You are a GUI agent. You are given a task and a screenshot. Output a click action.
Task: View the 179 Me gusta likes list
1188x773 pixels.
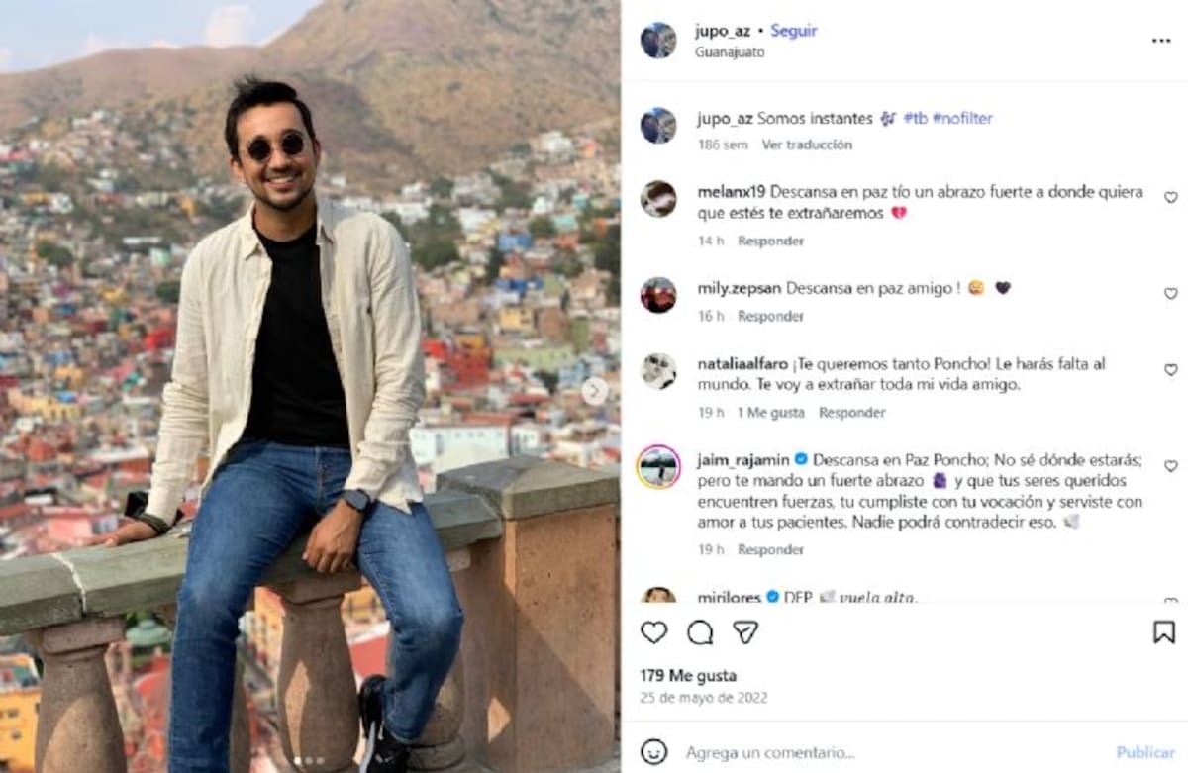688,676
